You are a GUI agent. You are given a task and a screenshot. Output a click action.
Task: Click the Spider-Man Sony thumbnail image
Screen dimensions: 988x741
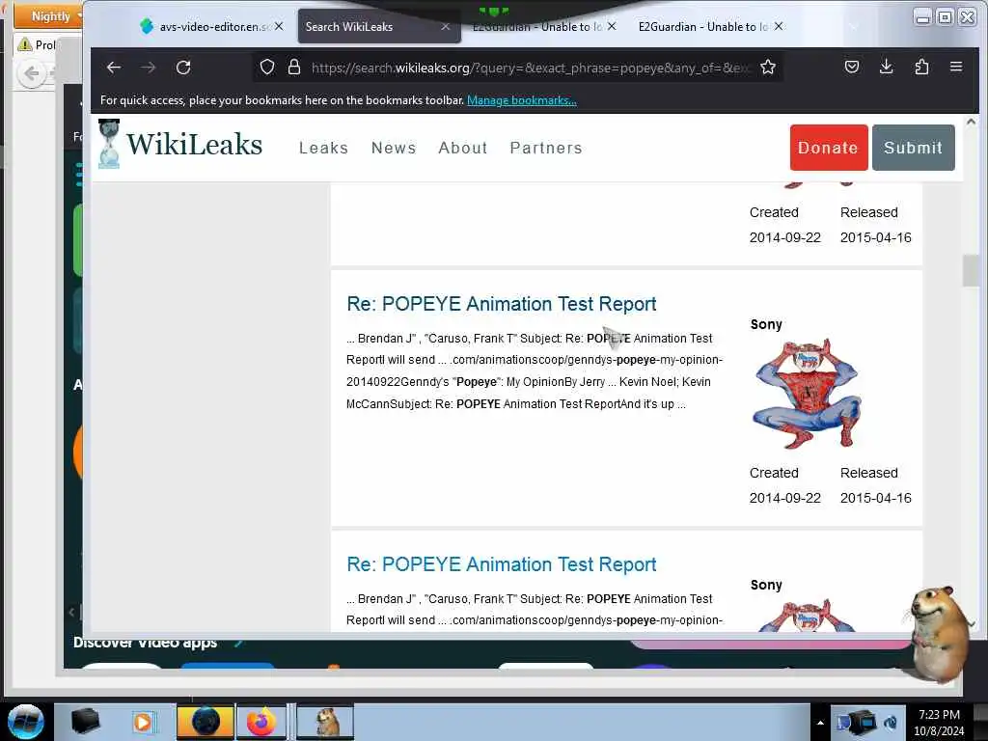807,394
